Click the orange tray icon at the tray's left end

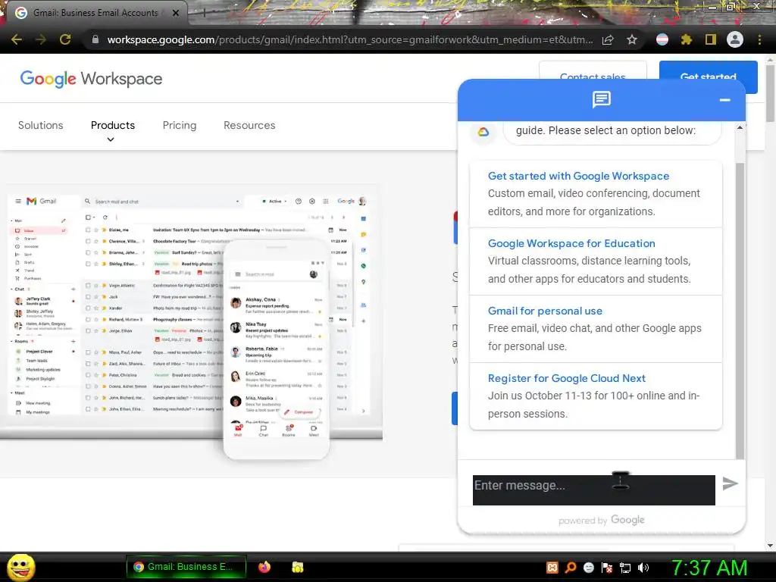coord(552,567)
